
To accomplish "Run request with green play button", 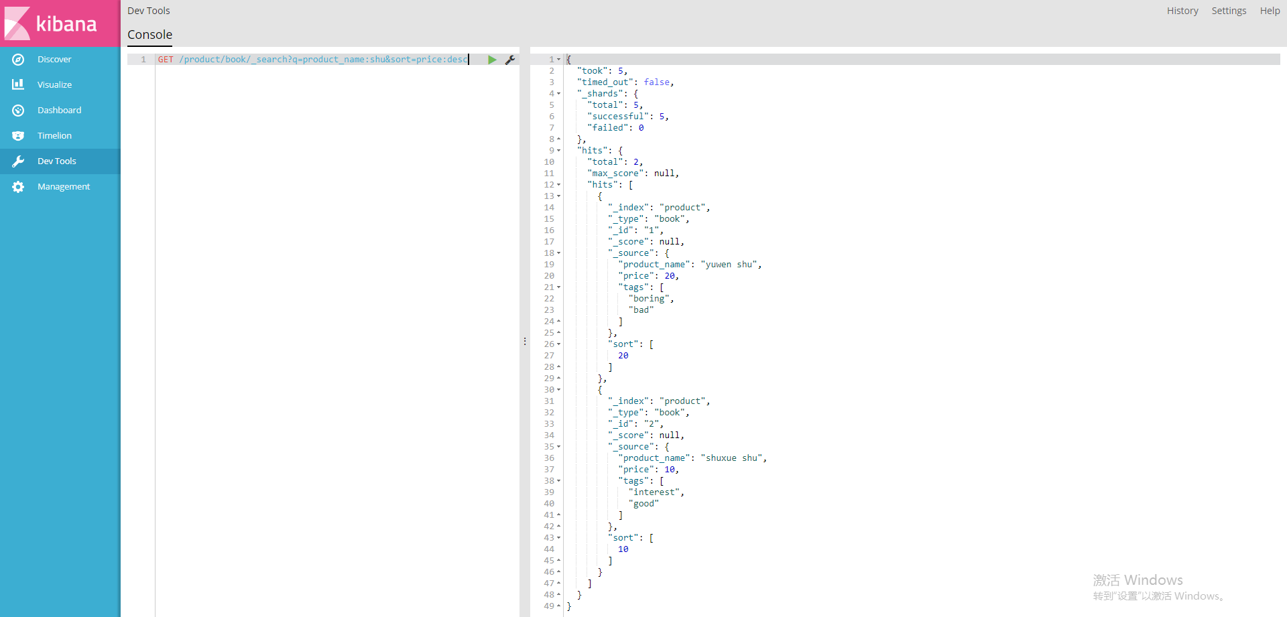I will coord(492,60).
